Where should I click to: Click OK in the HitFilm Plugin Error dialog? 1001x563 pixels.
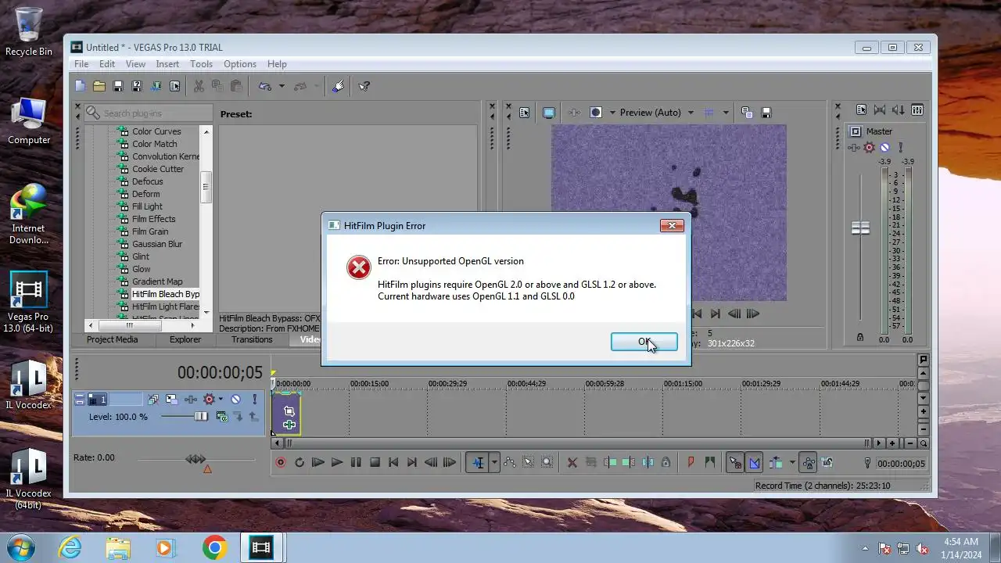[x=644, y=342]
